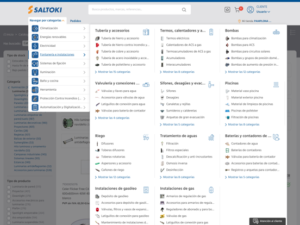Click the Sifones, desagües section icon
The height and width of the screenshot is (225, 300).
pyautogui.click(x=211, y=85)
